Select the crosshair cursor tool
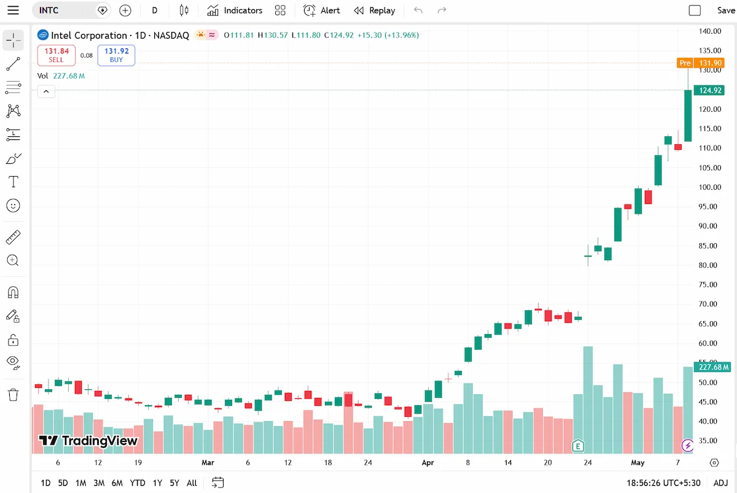The image size is (737, 493). pos(13,40)
